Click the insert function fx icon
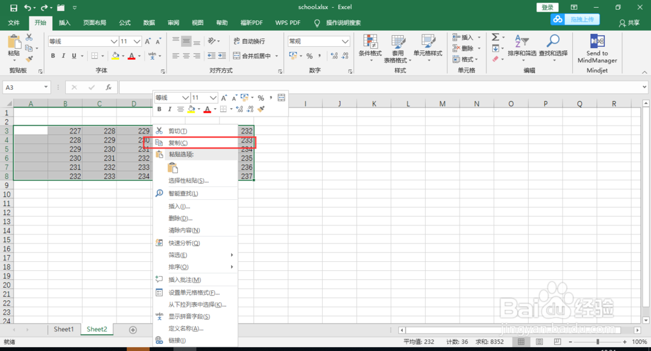 tap(108, 87)
